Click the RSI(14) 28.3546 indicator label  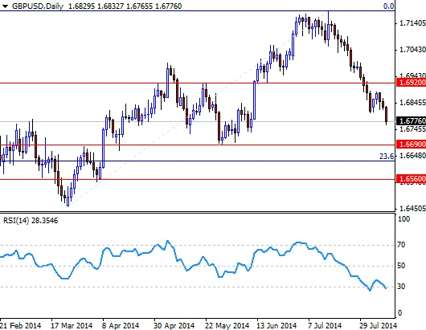(31, 220)
